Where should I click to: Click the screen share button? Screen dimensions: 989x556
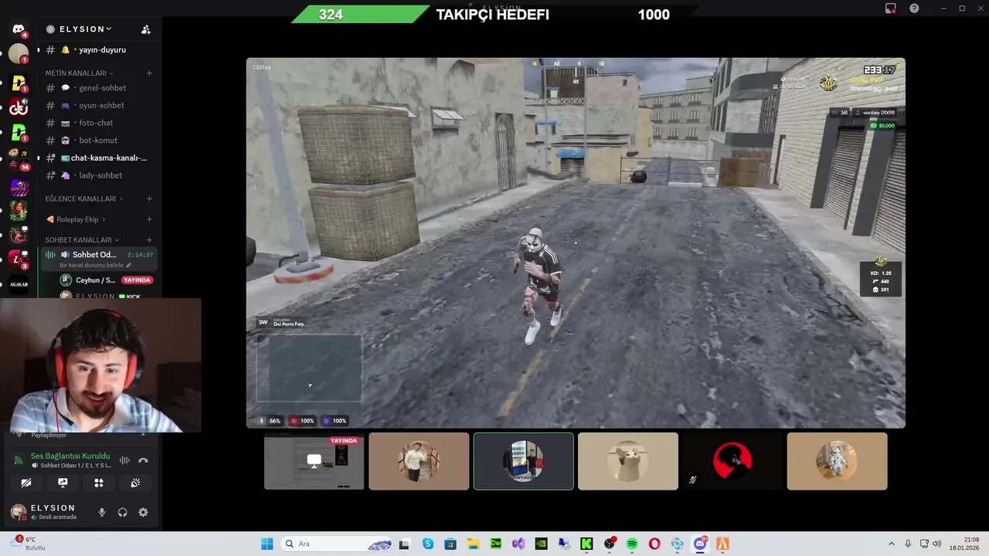point(63,483)
